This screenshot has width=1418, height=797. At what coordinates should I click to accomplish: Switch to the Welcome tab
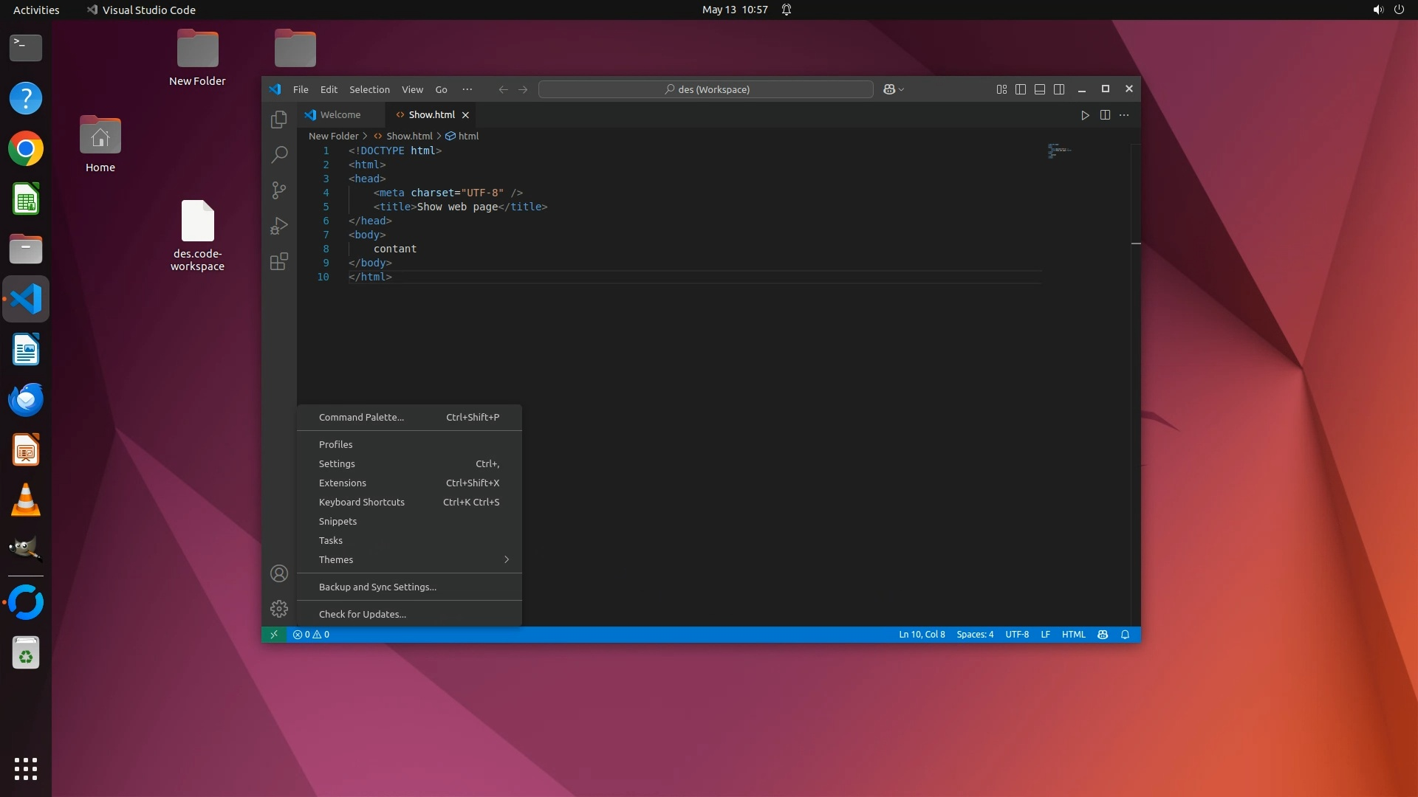pyautogui.click(x=340, y=115)
